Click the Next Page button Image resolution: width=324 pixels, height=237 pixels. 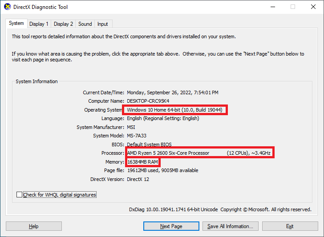(171, 226)
